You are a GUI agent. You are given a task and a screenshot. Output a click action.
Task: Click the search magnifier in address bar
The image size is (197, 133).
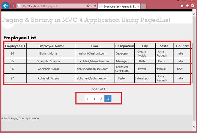click(88, 6)
